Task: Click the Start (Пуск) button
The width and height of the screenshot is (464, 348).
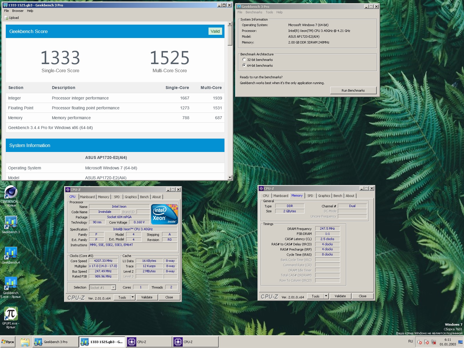Action: pos(8,342)
